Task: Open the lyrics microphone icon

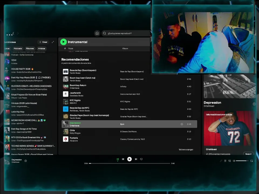Action: click(221, 161)
